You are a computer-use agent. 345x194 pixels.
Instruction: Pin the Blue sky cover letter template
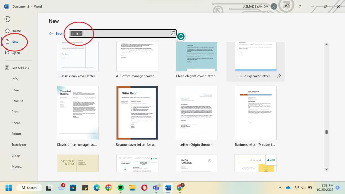[279, 76]
